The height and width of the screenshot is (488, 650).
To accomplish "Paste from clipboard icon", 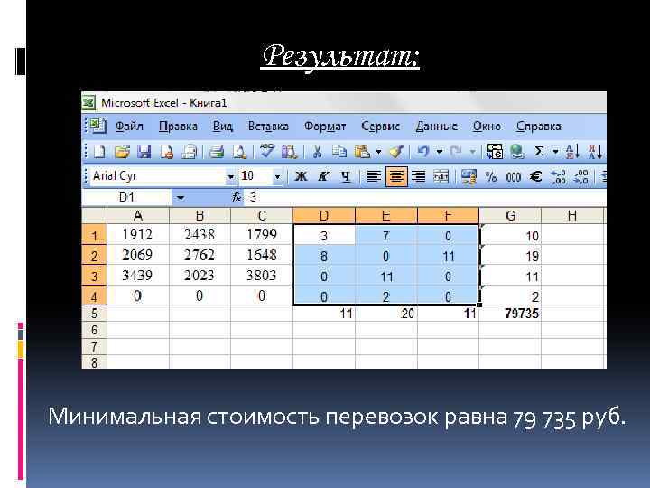I will [x=362, y=152].
